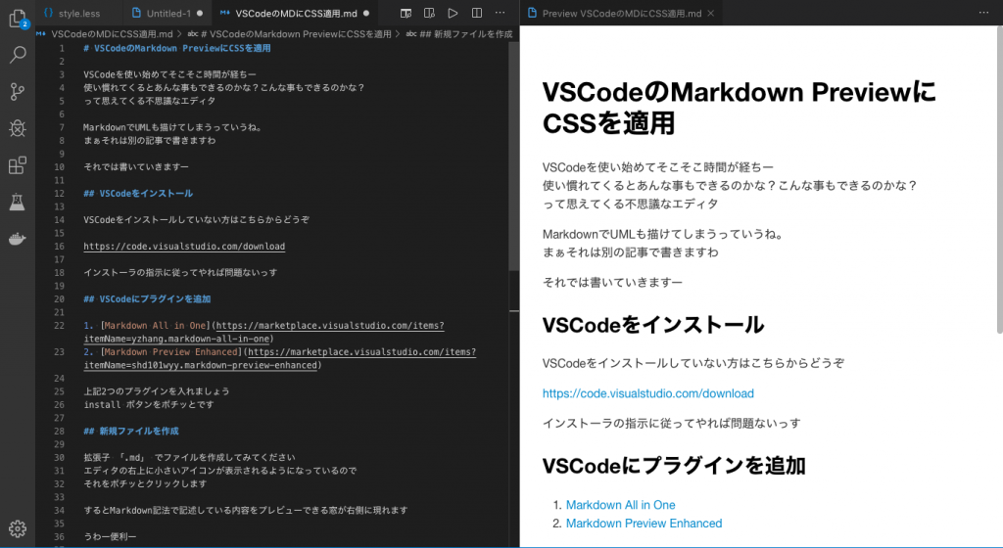The width and height of the screenshot is (1003, 548).
Task: Open code.visualstudio.com/download link in preview
Action: (x=648, y=393)
